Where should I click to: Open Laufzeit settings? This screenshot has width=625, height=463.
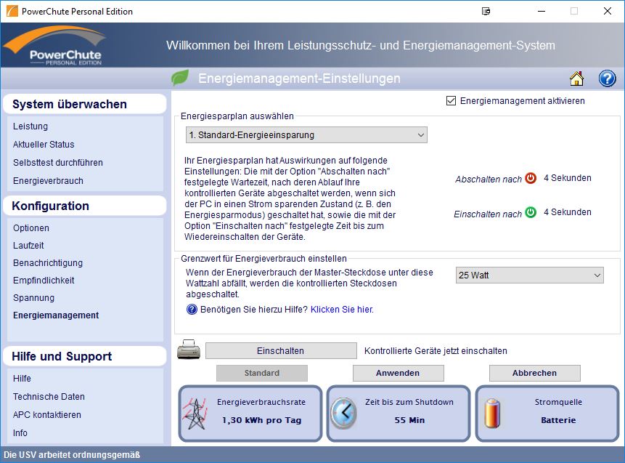tap(28, 246)
